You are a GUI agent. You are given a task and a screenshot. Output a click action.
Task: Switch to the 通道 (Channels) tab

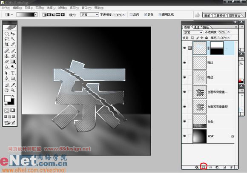click(x=196, y=27)
